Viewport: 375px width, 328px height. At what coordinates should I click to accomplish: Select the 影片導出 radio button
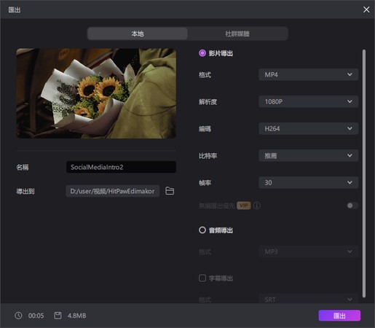pos(202,53)
